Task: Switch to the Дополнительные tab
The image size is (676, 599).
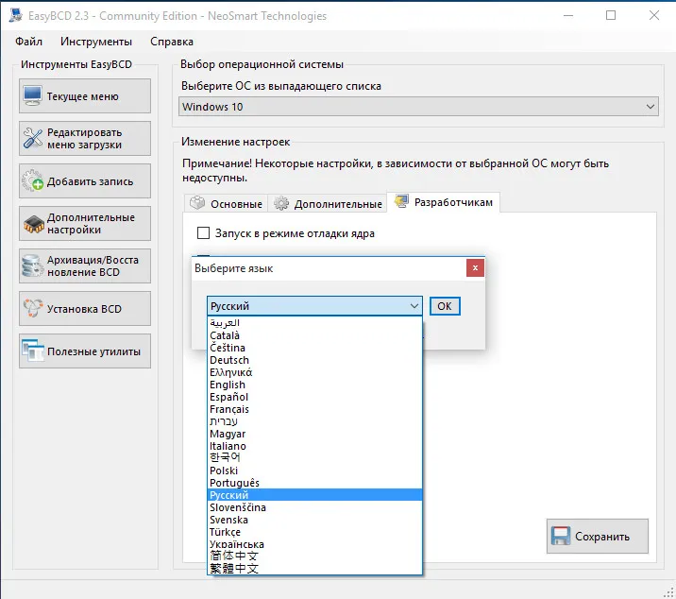Action: point(328,203)
